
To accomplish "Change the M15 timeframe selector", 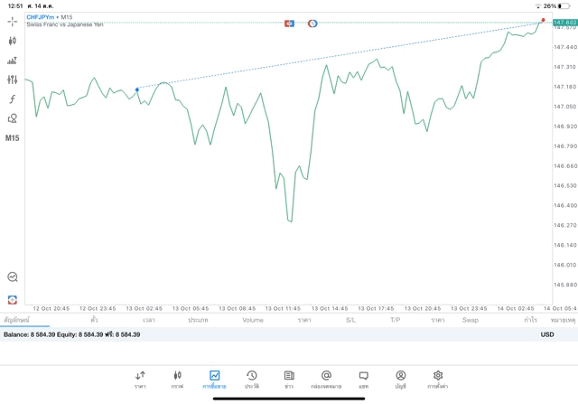I will pyautogui.click(x=12, y=138).
